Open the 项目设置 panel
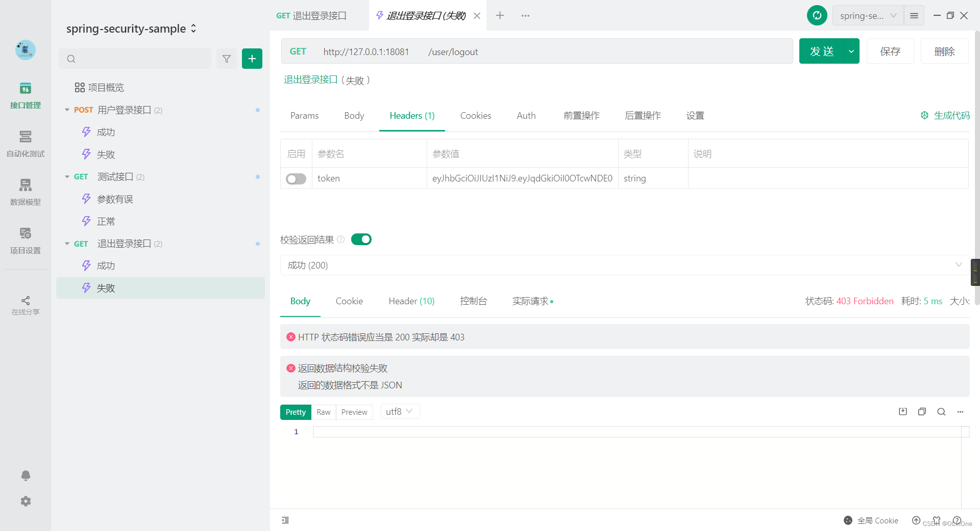 (x=25, y=241)
